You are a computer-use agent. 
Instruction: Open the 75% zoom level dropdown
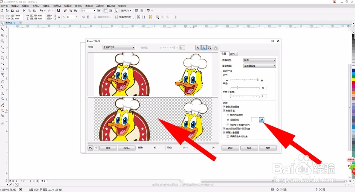click(94, 10)
